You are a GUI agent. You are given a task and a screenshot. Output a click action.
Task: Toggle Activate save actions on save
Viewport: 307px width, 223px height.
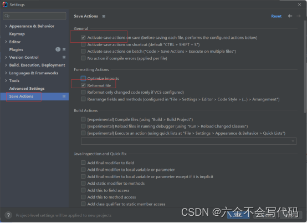tap(83, 37)
